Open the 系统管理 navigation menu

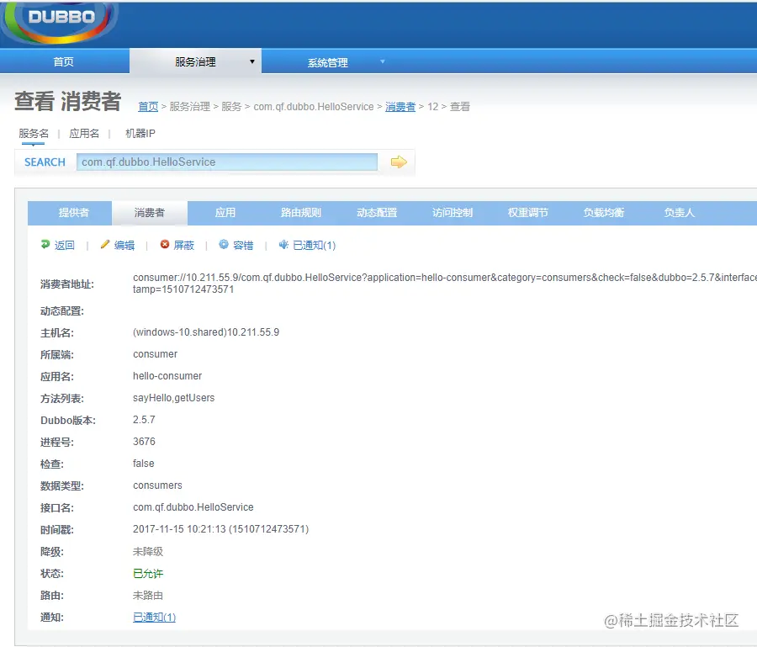[327, 62]
